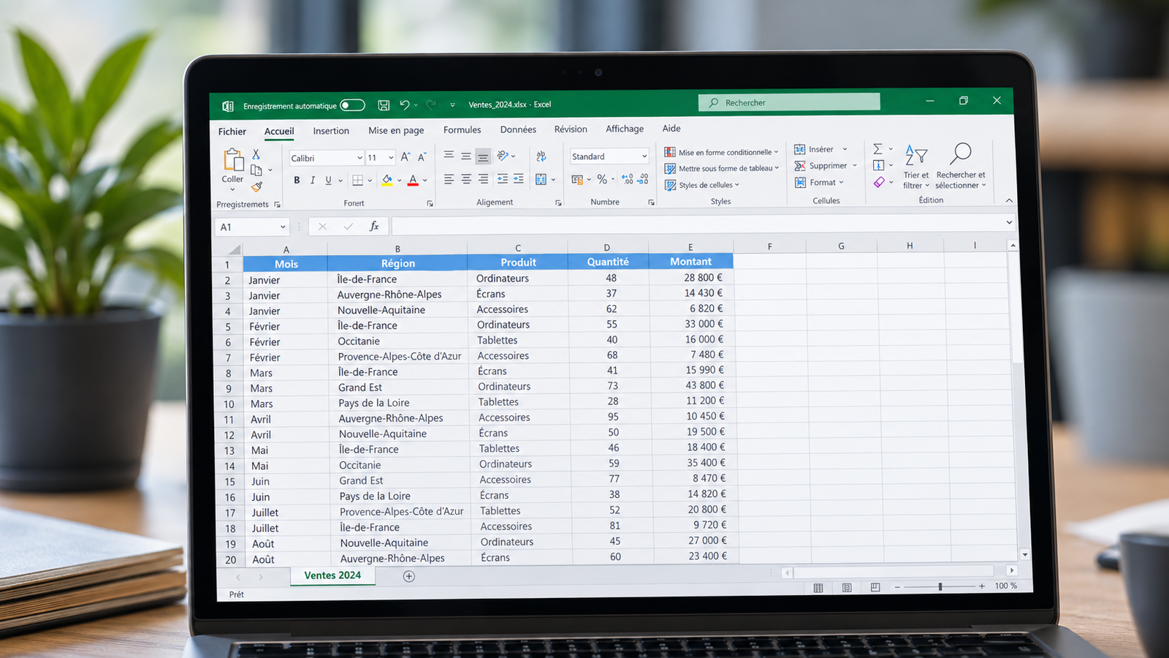
Task: Click the zoom slider handle
Action: pyautogui.click(x=940, y=586)
